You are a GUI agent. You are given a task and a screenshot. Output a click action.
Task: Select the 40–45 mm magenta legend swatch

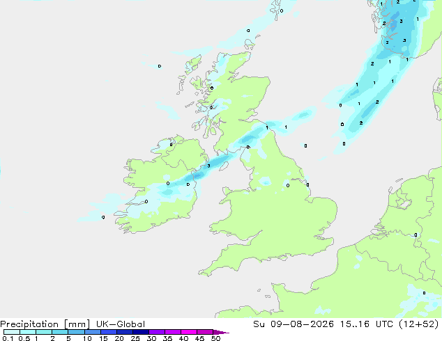[189, 332]
